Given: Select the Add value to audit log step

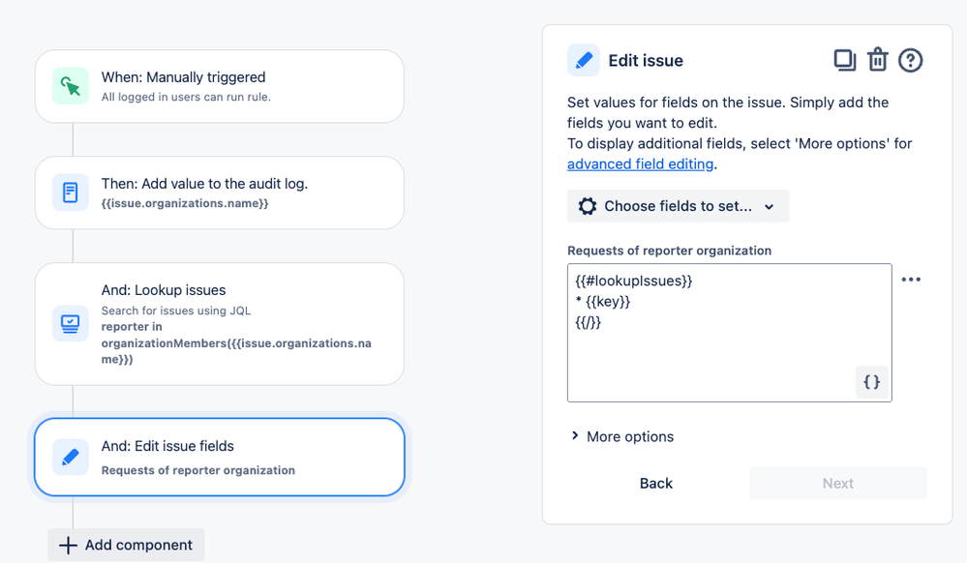Looking at the screenshot, I should pos(220,193).
